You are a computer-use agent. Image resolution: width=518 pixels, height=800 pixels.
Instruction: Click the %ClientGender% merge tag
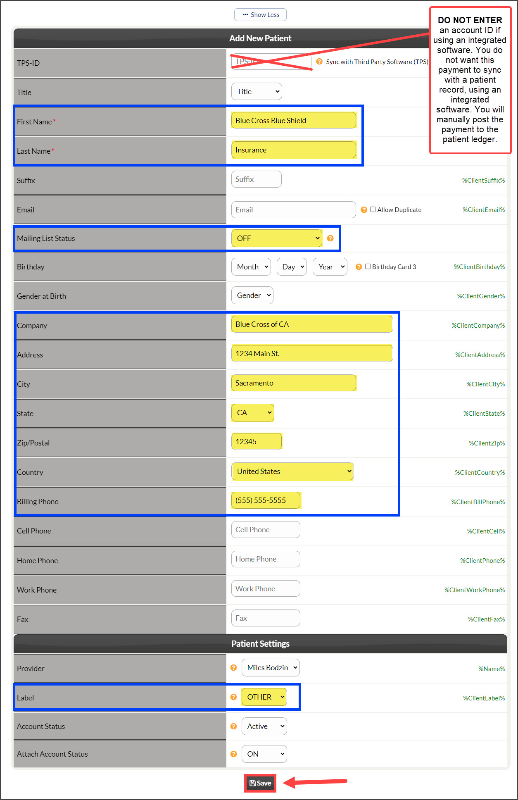point(481,296)
